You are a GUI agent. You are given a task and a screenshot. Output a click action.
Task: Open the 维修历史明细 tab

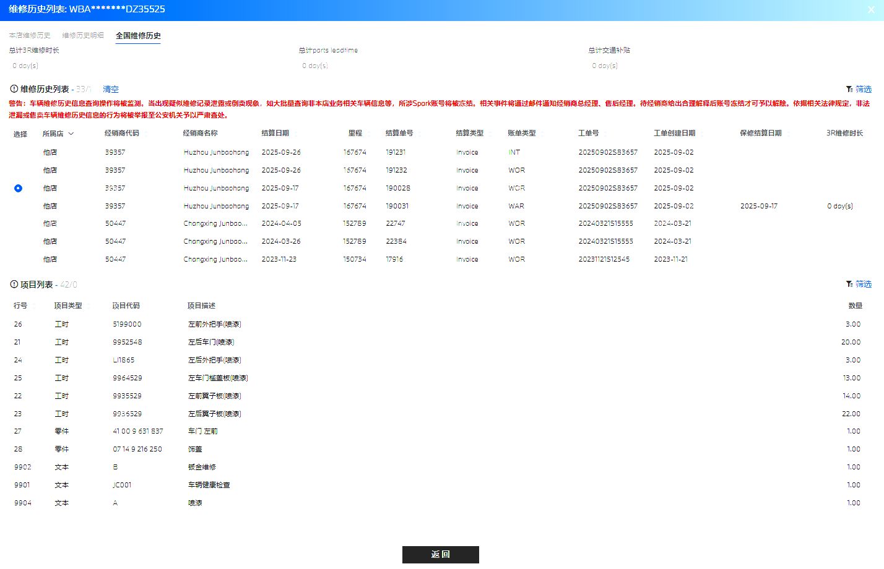click(x=83, y=35)
